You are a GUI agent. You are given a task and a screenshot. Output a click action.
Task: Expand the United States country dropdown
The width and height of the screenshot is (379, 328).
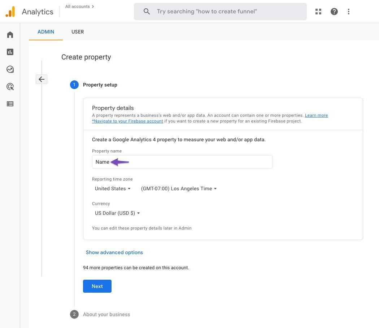[113, 189]
